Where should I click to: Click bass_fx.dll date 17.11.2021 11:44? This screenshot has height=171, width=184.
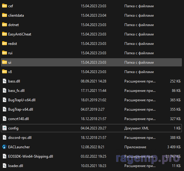click(x=94, y=91)
